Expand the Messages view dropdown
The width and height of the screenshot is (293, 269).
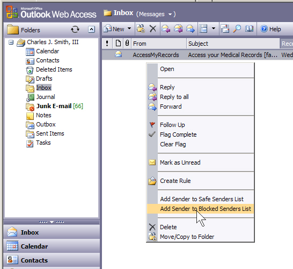(x=170, y=14)
